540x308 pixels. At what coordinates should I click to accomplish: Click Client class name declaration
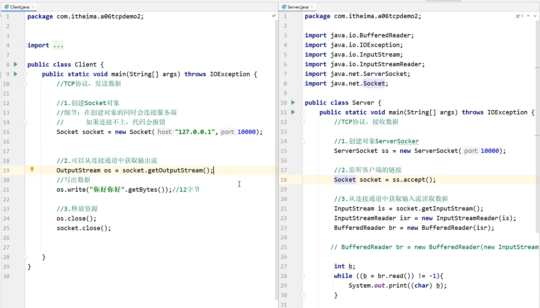tap(86, 64)
